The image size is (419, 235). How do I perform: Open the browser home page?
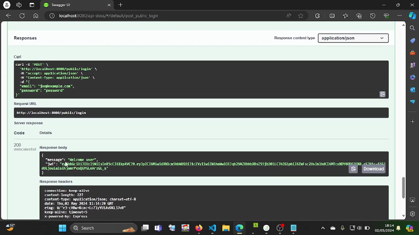(x=36, y=16)
